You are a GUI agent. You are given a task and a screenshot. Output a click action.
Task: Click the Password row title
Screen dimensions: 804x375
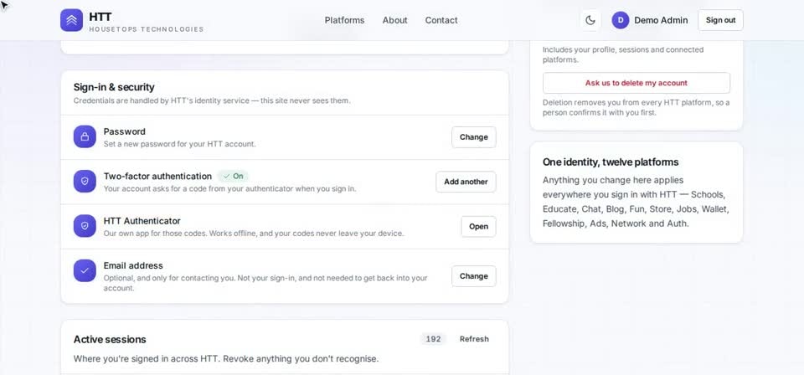pyautogui.click(x=125, y=131)
